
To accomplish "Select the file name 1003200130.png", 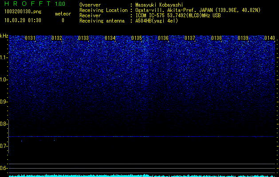I will tap(23, 12).
